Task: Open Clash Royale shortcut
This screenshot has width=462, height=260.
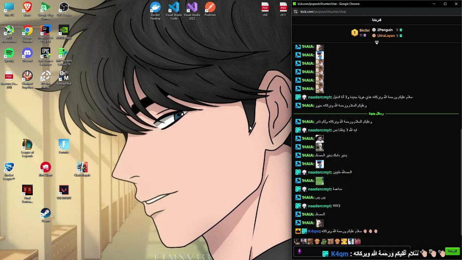Action: point(82,169)
